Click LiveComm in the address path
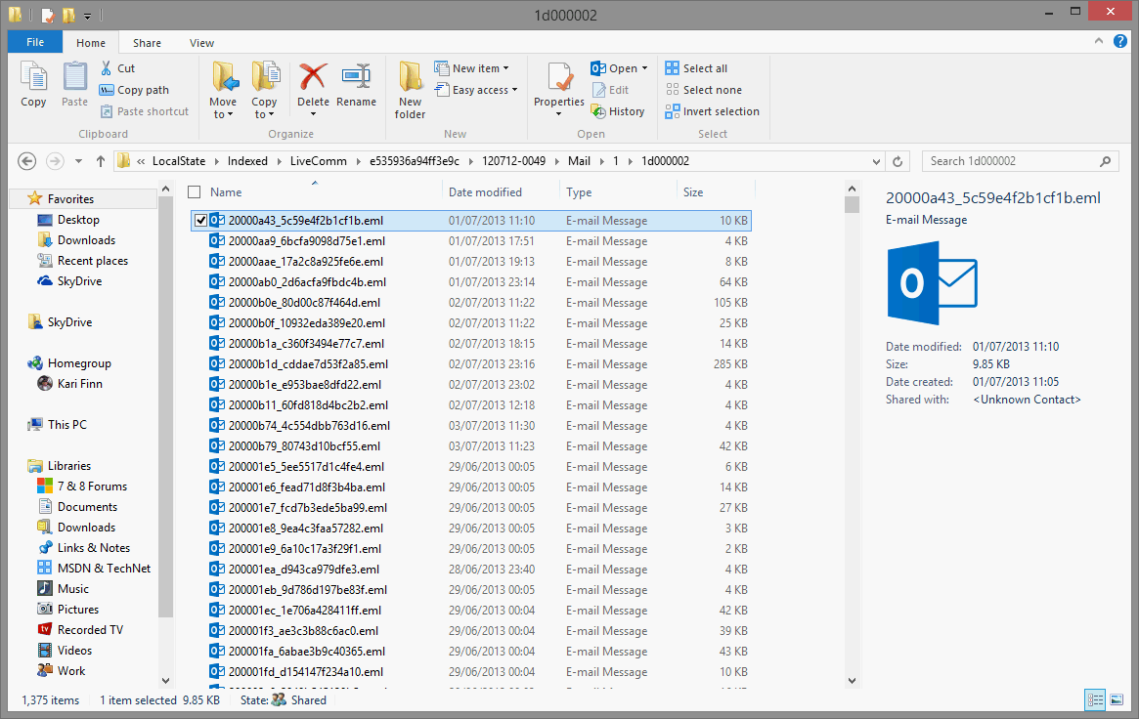The image size is (1139, 719). 318,161
